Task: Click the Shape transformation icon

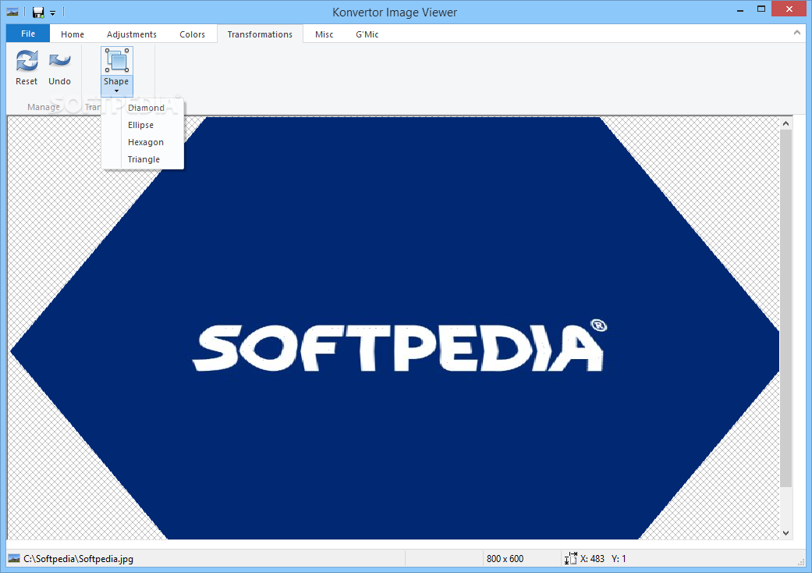Action: [116, 61]
